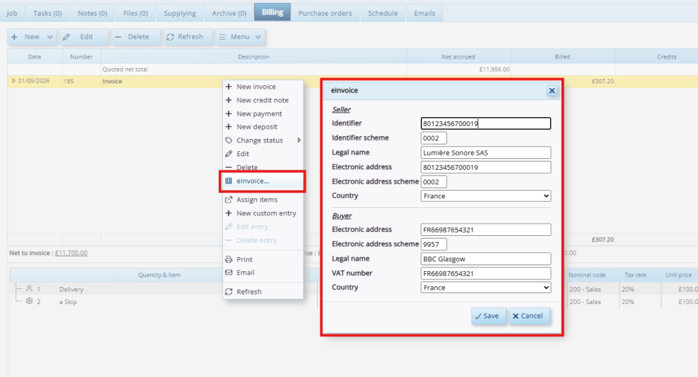Open the Job tab
698x377 pixels.
(x=12, y=13)
